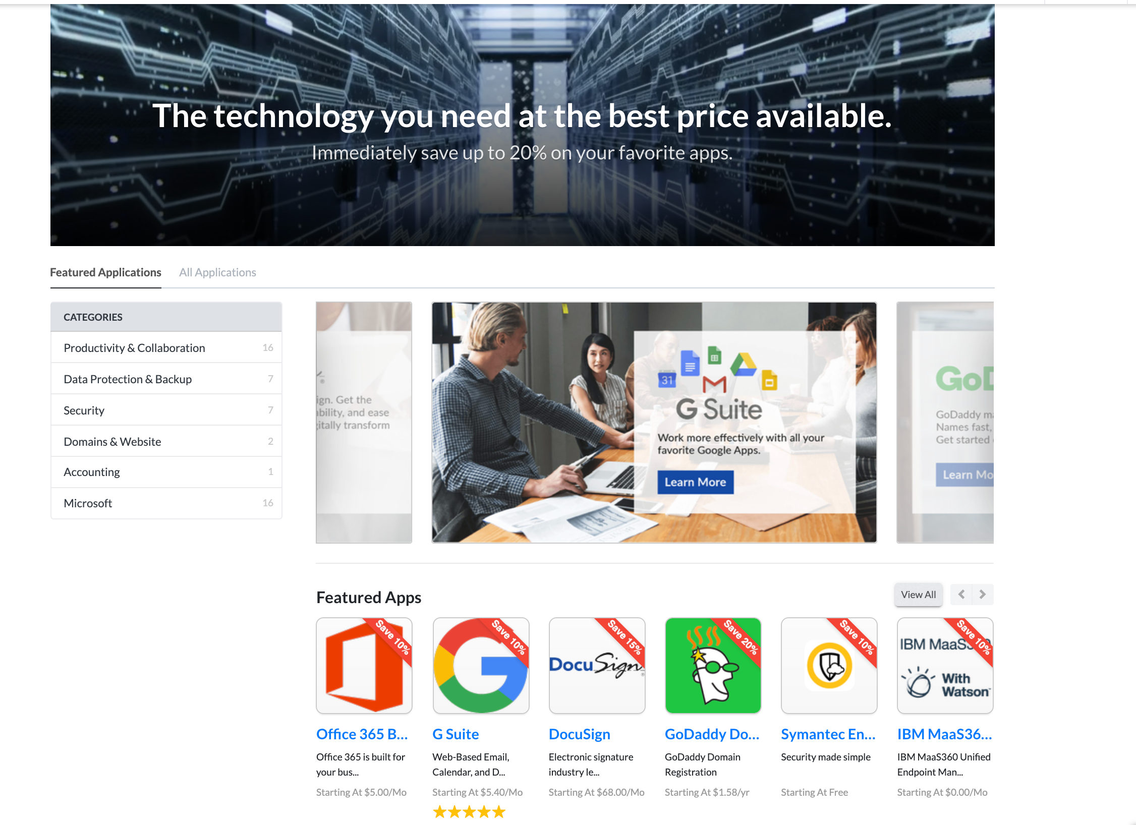The height and width of the screenshot is (825, 1136).
Task: Click the G Suite Google logo icon
Action: coord(481,665)
